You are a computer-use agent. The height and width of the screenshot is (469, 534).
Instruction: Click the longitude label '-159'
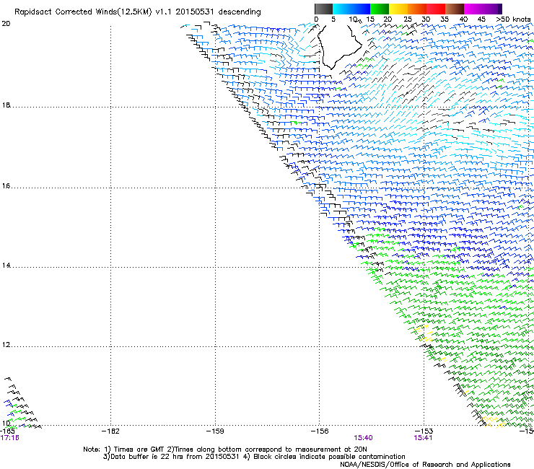(215, 431)
